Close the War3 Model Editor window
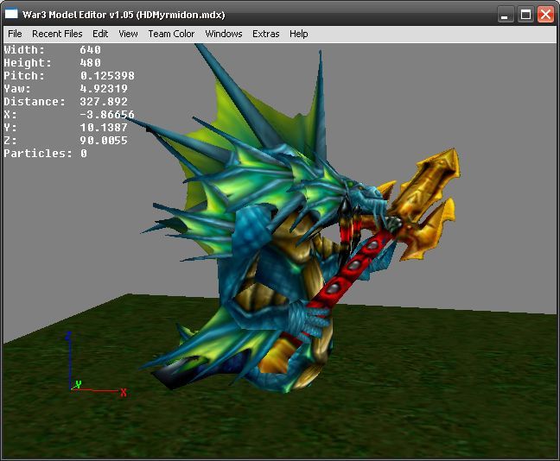This screenshot has width=560, height=461. (x=545, y=15)
